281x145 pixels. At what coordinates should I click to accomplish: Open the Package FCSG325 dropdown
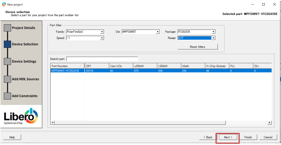[196, 32]
